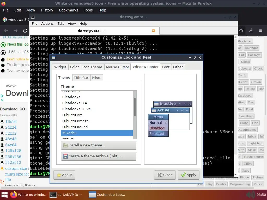Switch to Mouse Cursor tab
The image size is (267, 200).
click(117, 67)
